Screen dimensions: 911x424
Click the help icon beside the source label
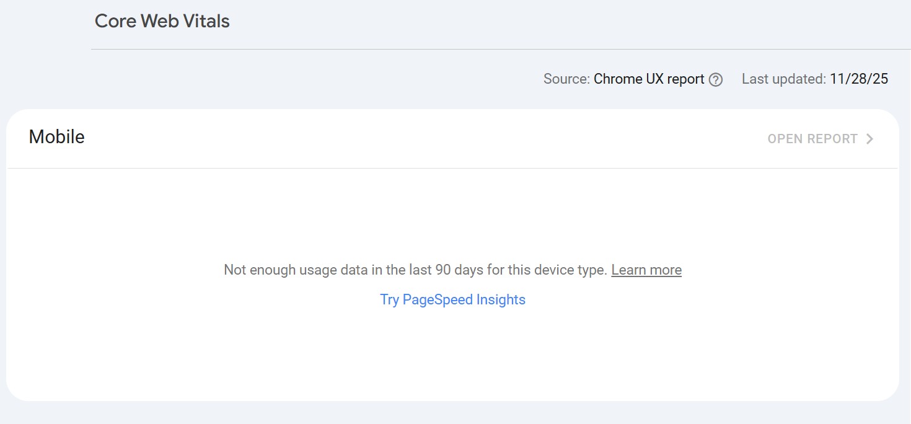click(x=716, y=79)
